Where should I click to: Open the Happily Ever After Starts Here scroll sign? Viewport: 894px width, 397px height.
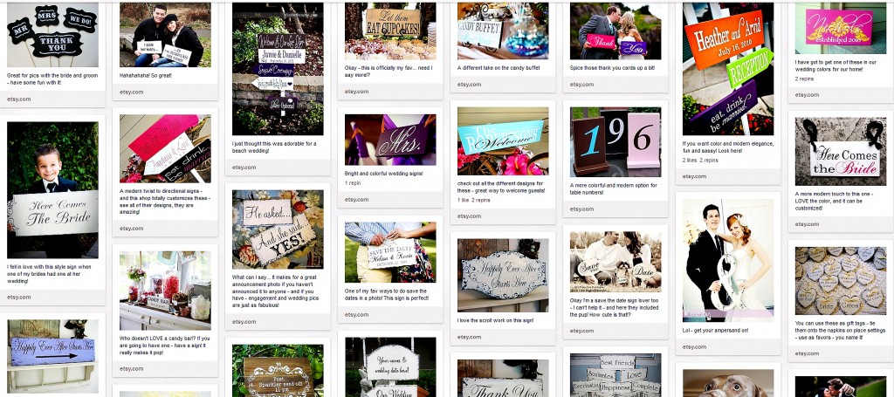[503, 275]
